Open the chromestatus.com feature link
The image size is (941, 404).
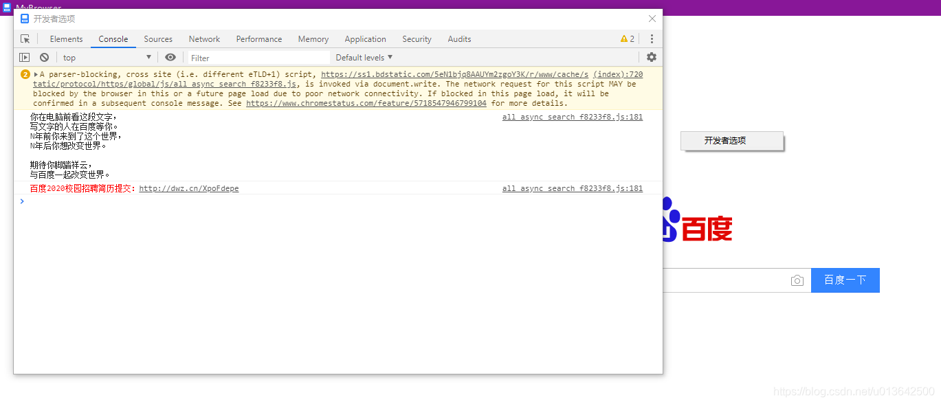(366, 103)
